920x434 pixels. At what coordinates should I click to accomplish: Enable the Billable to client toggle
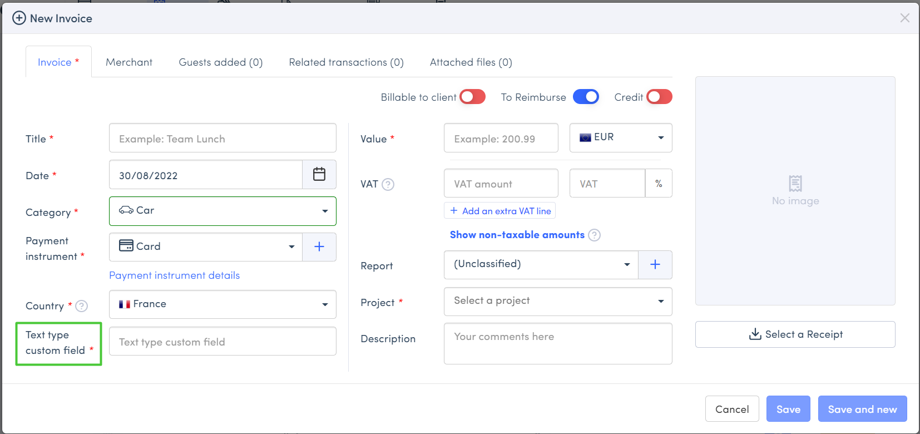pos(472,97)
